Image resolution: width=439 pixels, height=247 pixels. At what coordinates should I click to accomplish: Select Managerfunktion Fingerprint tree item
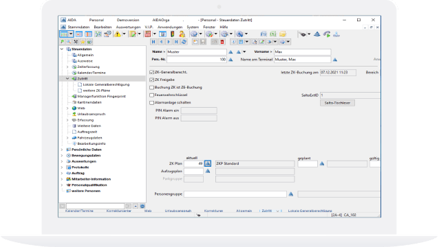click(101, 97)
